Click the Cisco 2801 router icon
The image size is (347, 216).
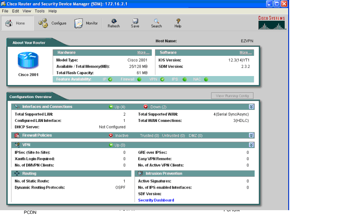[28, 60]
